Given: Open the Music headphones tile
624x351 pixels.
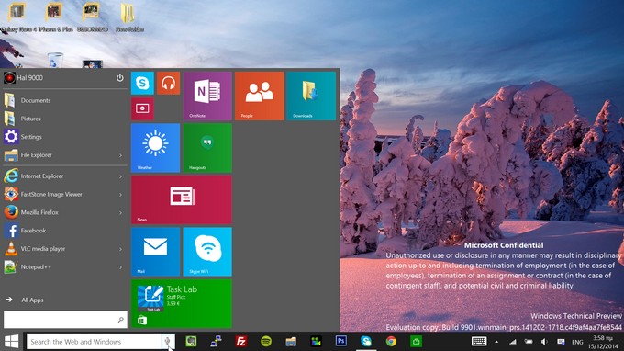Looking at the screenshot, I should (x=168, y=83).
